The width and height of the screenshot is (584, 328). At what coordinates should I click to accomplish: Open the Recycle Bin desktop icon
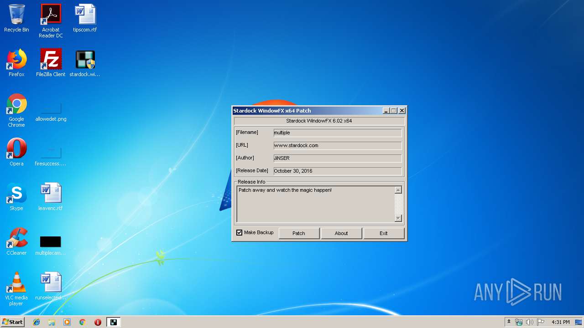(16, 18)
